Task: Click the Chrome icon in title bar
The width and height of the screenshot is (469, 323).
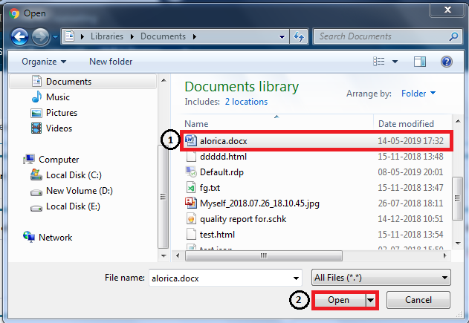Action: coord(14,13)
